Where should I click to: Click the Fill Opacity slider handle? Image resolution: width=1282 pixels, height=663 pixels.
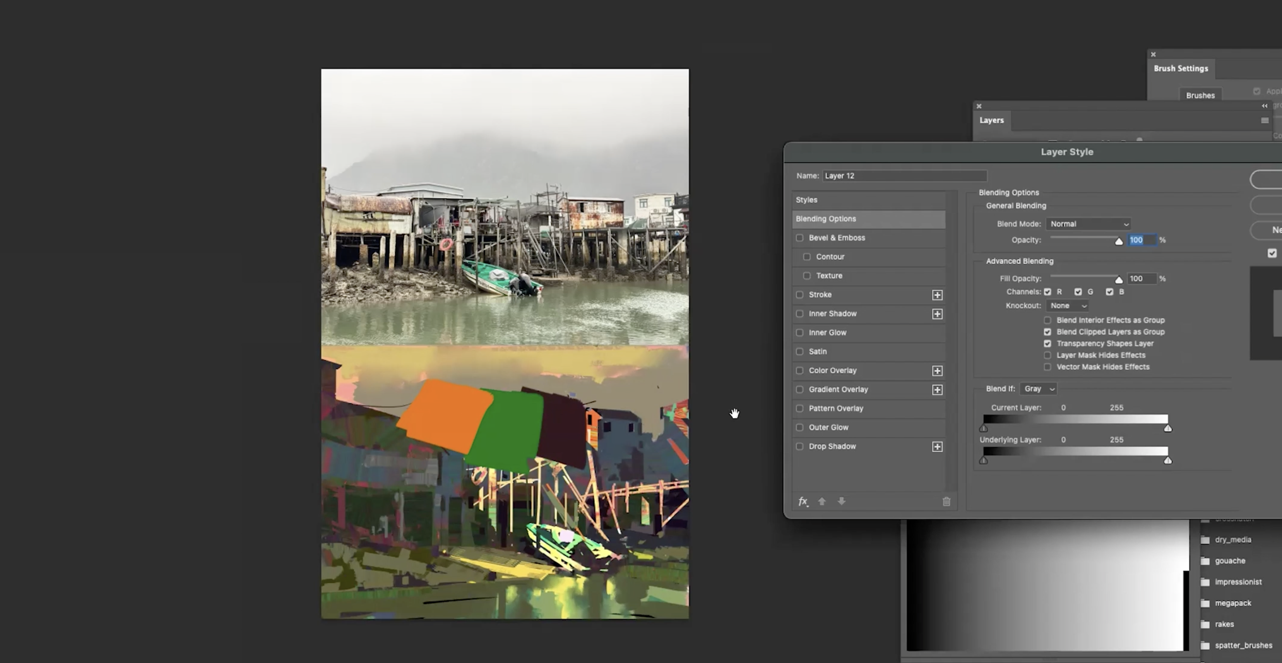[1118, 280]
